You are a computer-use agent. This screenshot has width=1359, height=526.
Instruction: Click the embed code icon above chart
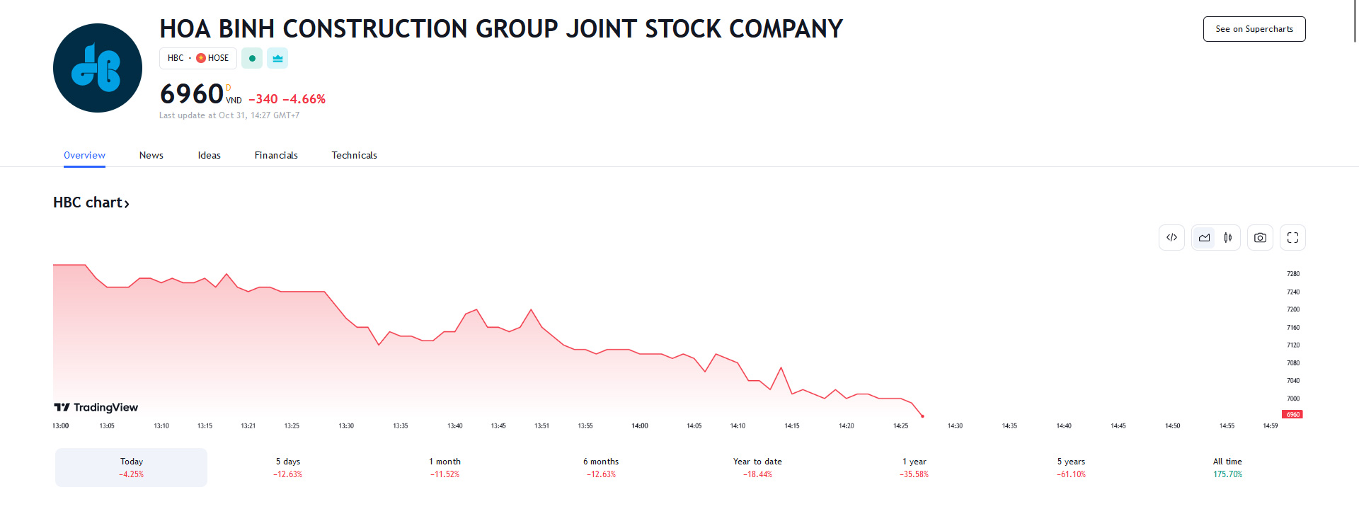point(1171,238)
